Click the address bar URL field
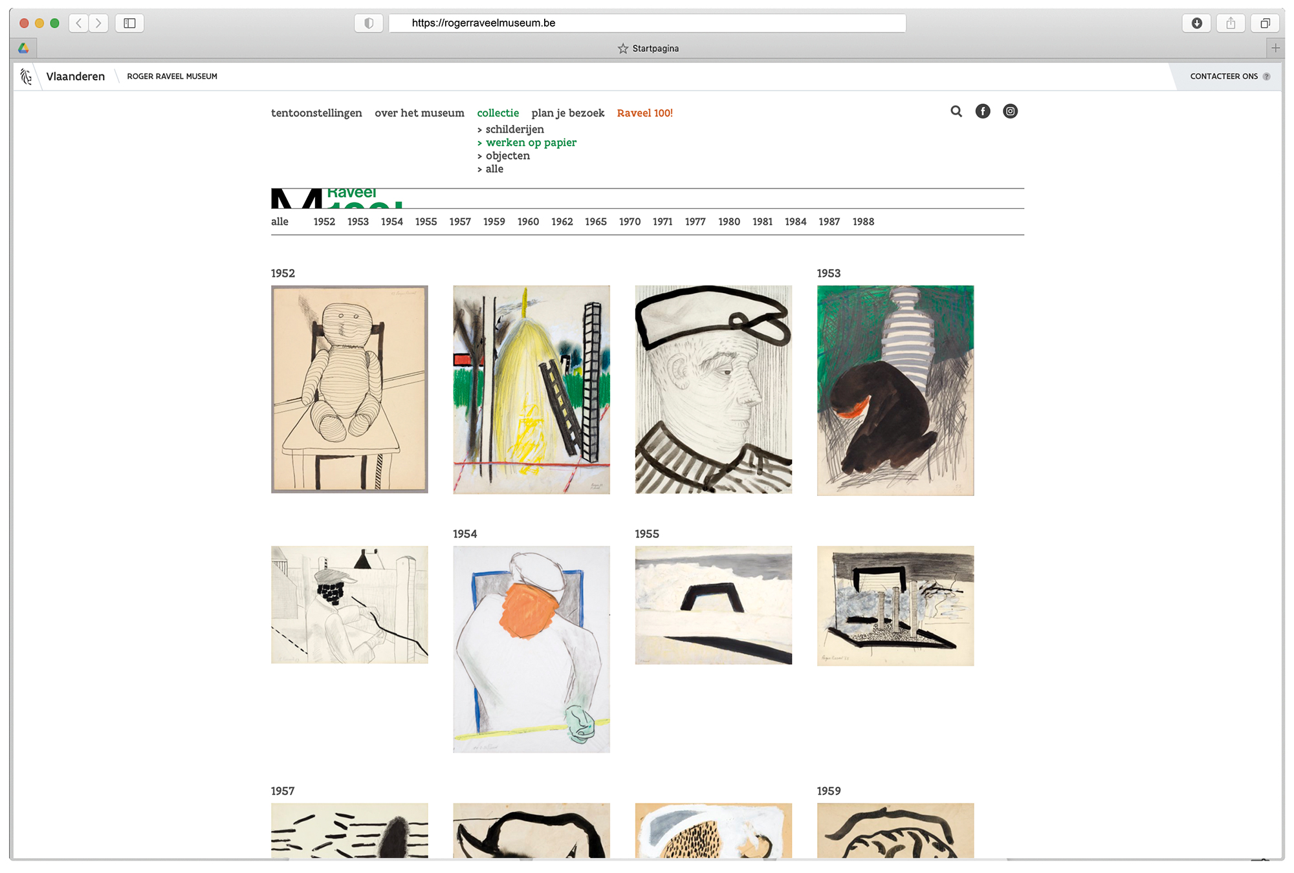Viewport: 1294px width, 873px height. coord(647,23)
